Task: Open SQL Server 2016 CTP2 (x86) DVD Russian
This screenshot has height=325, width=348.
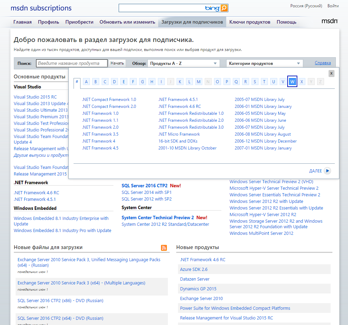Action: pos(60,300)
